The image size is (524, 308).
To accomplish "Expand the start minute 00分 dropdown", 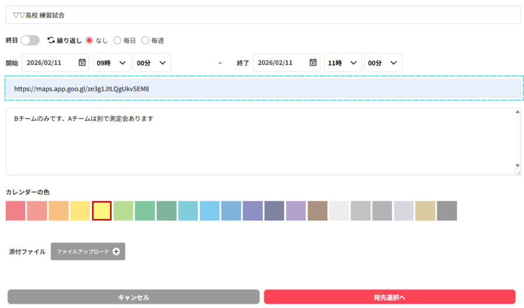I will coord(151,63).
